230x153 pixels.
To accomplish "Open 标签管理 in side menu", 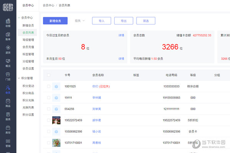I will click(x=28, y=54).
